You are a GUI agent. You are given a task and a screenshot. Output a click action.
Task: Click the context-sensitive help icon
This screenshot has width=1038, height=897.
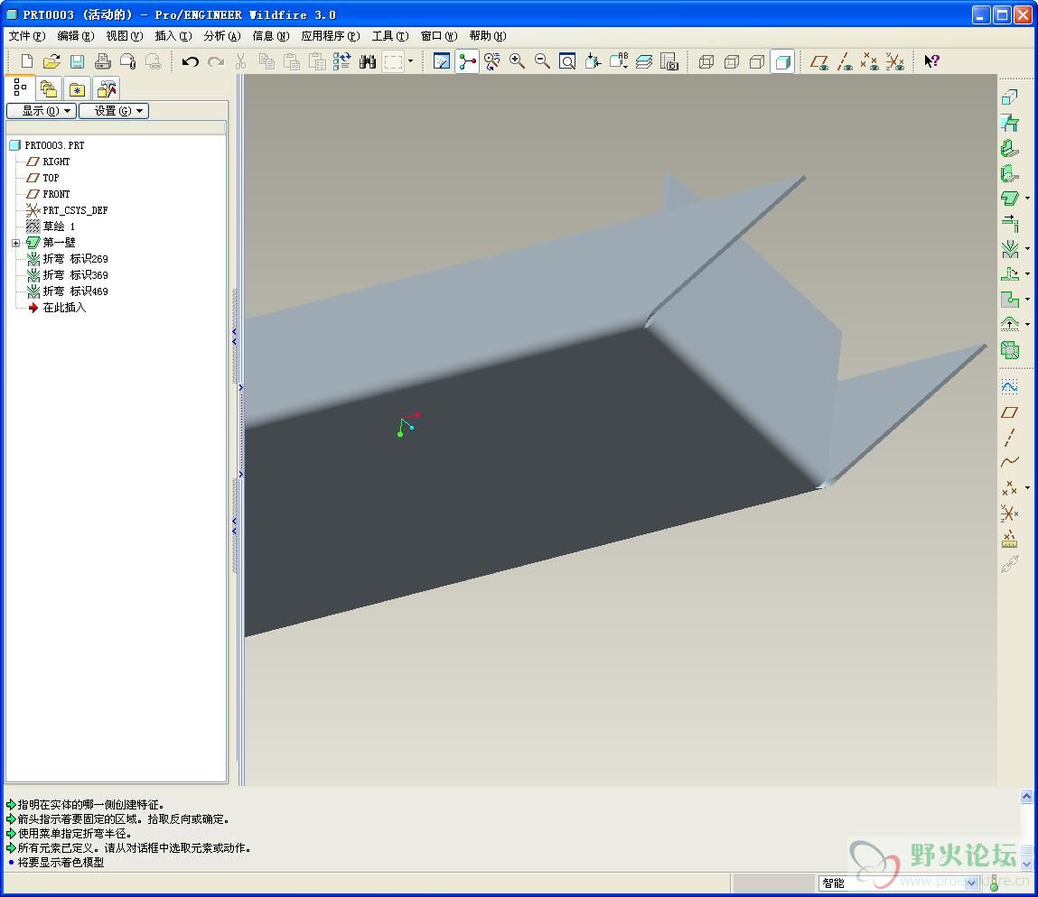coord(932,61)
